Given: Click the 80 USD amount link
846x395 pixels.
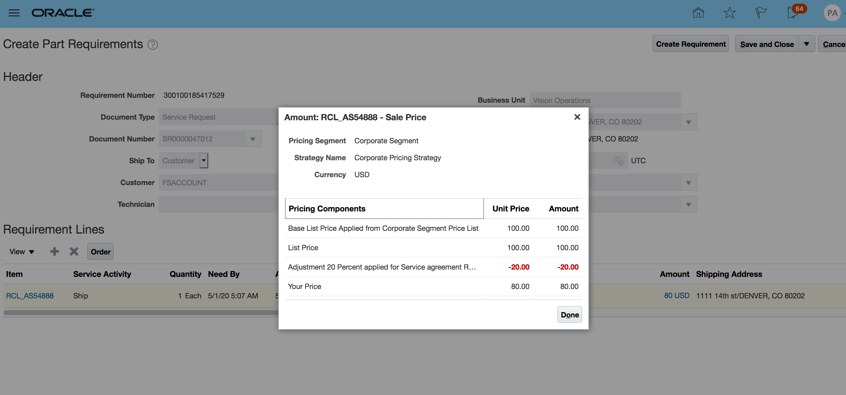Looking at the screenshot, I should pos(676,296).
